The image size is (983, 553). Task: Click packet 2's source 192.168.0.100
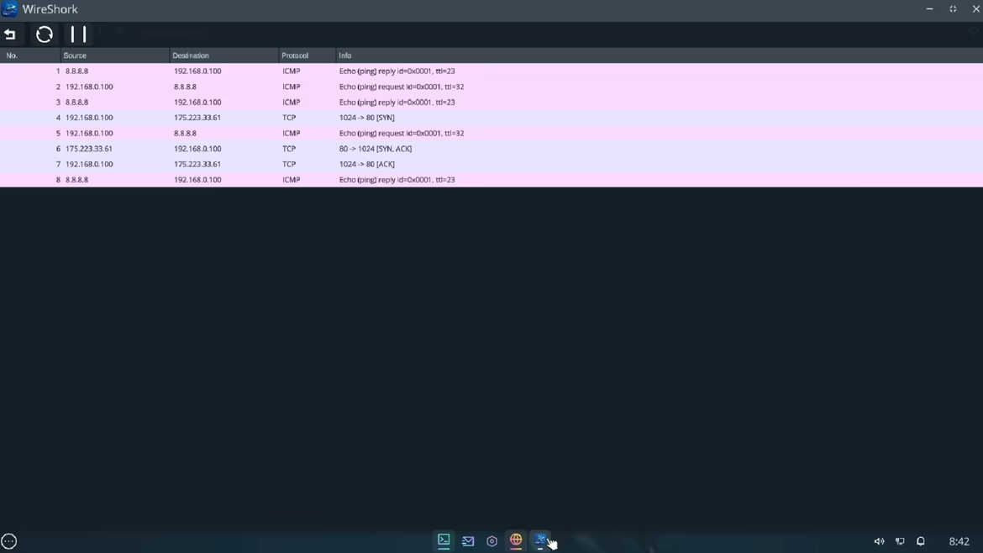89,87
